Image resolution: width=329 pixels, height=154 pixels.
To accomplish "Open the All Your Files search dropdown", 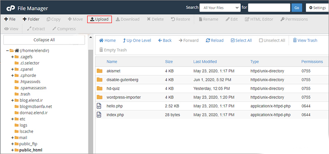I will [220, 8].
